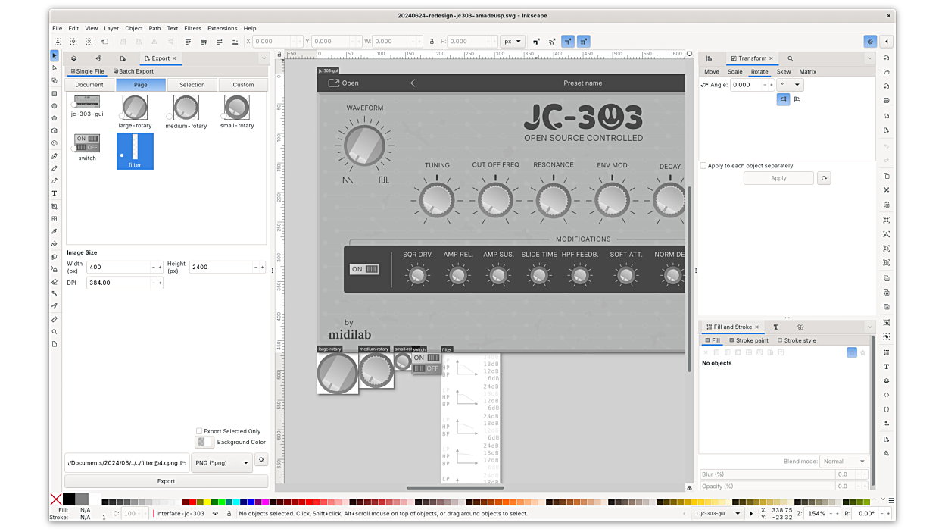
Task: Open the Extensions menu
Action: coord(222,28)
